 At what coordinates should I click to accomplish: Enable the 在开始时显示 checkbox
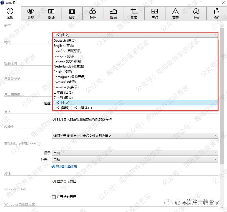(x=54, y=197)
